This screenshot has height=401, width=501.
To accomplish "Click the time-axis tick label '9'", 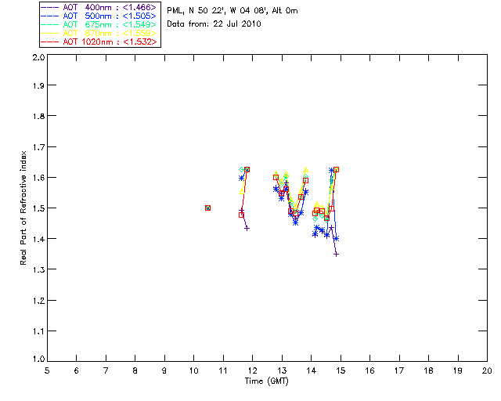I will pyautogui.click(x=164, y=370).
